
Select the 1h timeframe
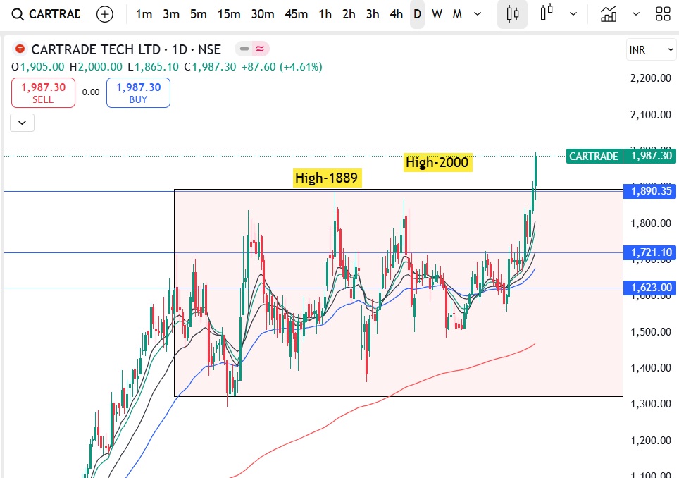click(325, 13)
